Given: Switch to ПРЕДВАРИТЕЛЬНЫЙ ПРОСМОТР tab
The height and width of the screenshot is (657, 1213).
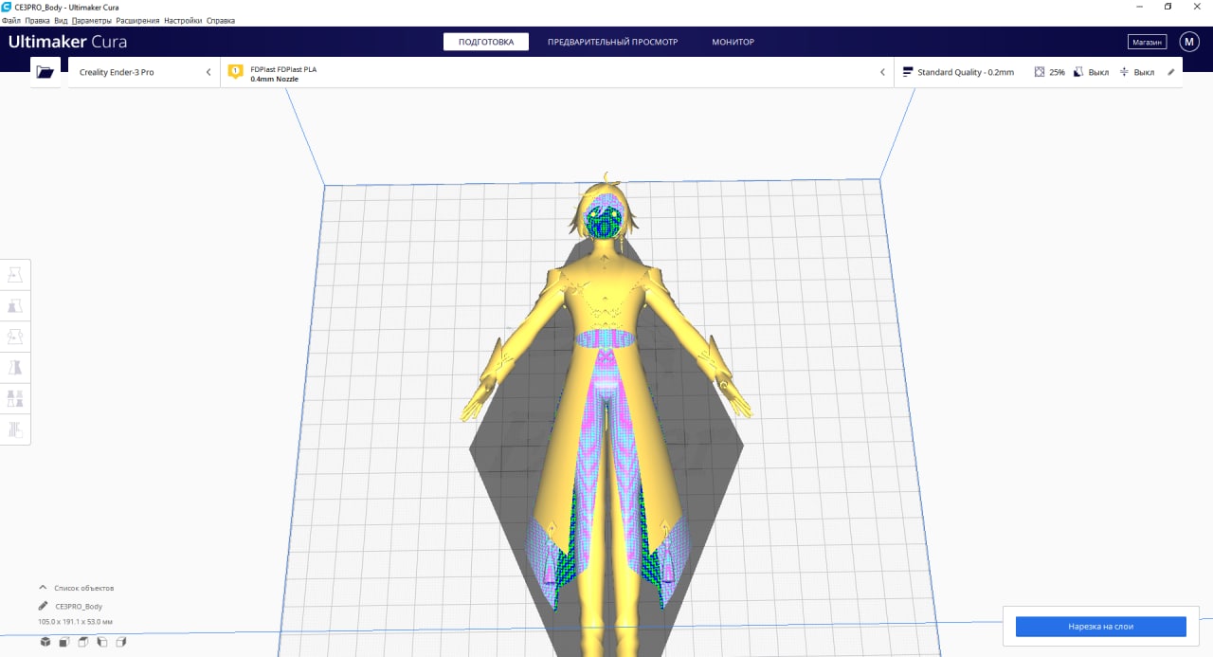Looking at the screenshot, I should tap(613, 42).
